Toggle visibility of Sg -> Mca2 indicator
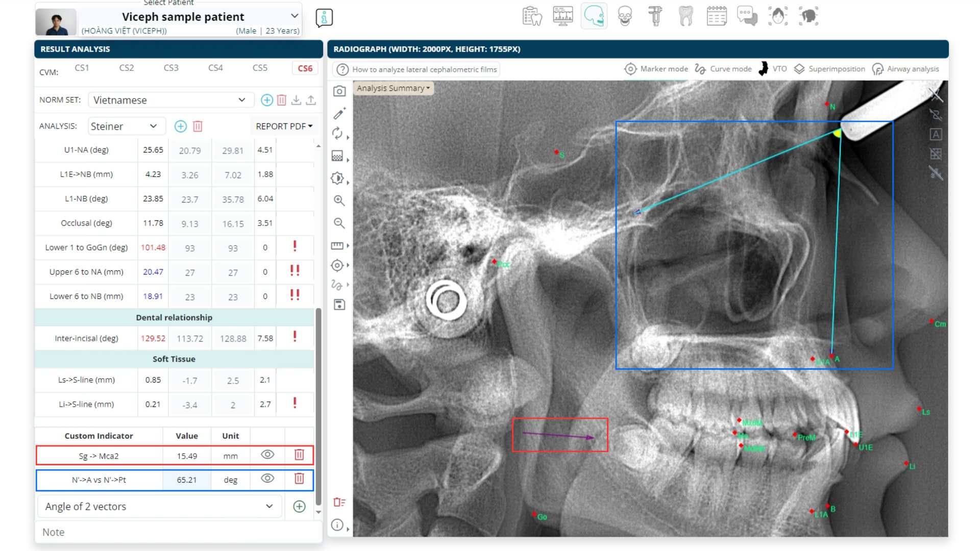Image resolution: width=980 pixels, height=551 pixels. point(267,455)
